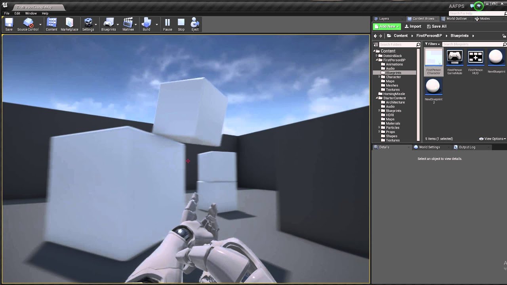The height and width of the screenshot is (285, 507).
Task: Expand the Props folder arrow
Action: (x=379, y=132)
